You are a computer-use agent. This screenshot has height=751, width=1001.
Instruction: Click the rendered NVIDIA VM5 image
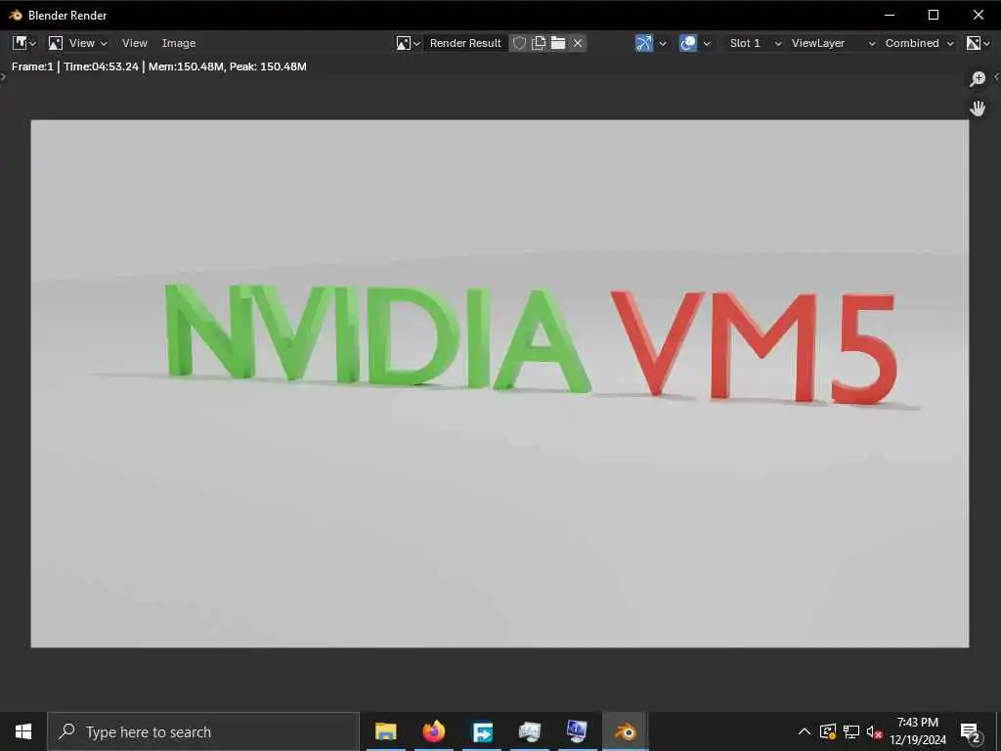click(x=500, y=383)
